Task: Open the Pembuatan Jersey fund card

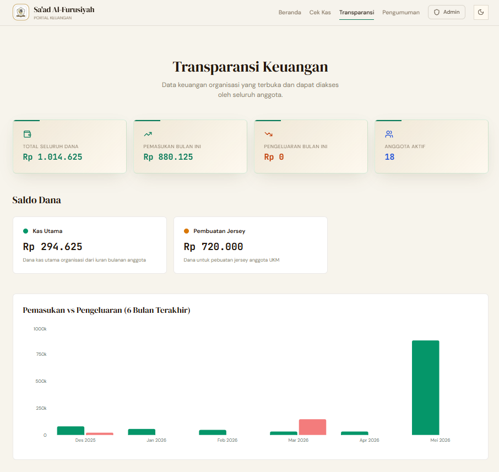Action: [x=251, y=245]
